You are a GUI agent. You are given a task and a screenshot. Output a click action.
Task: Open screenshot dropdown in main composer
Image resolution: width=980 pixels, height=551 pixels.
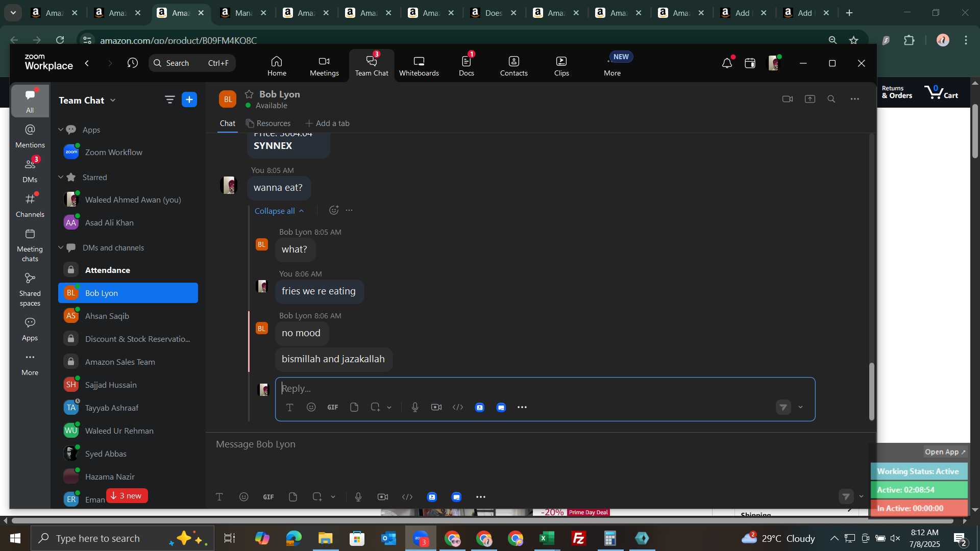coord(333,497)
